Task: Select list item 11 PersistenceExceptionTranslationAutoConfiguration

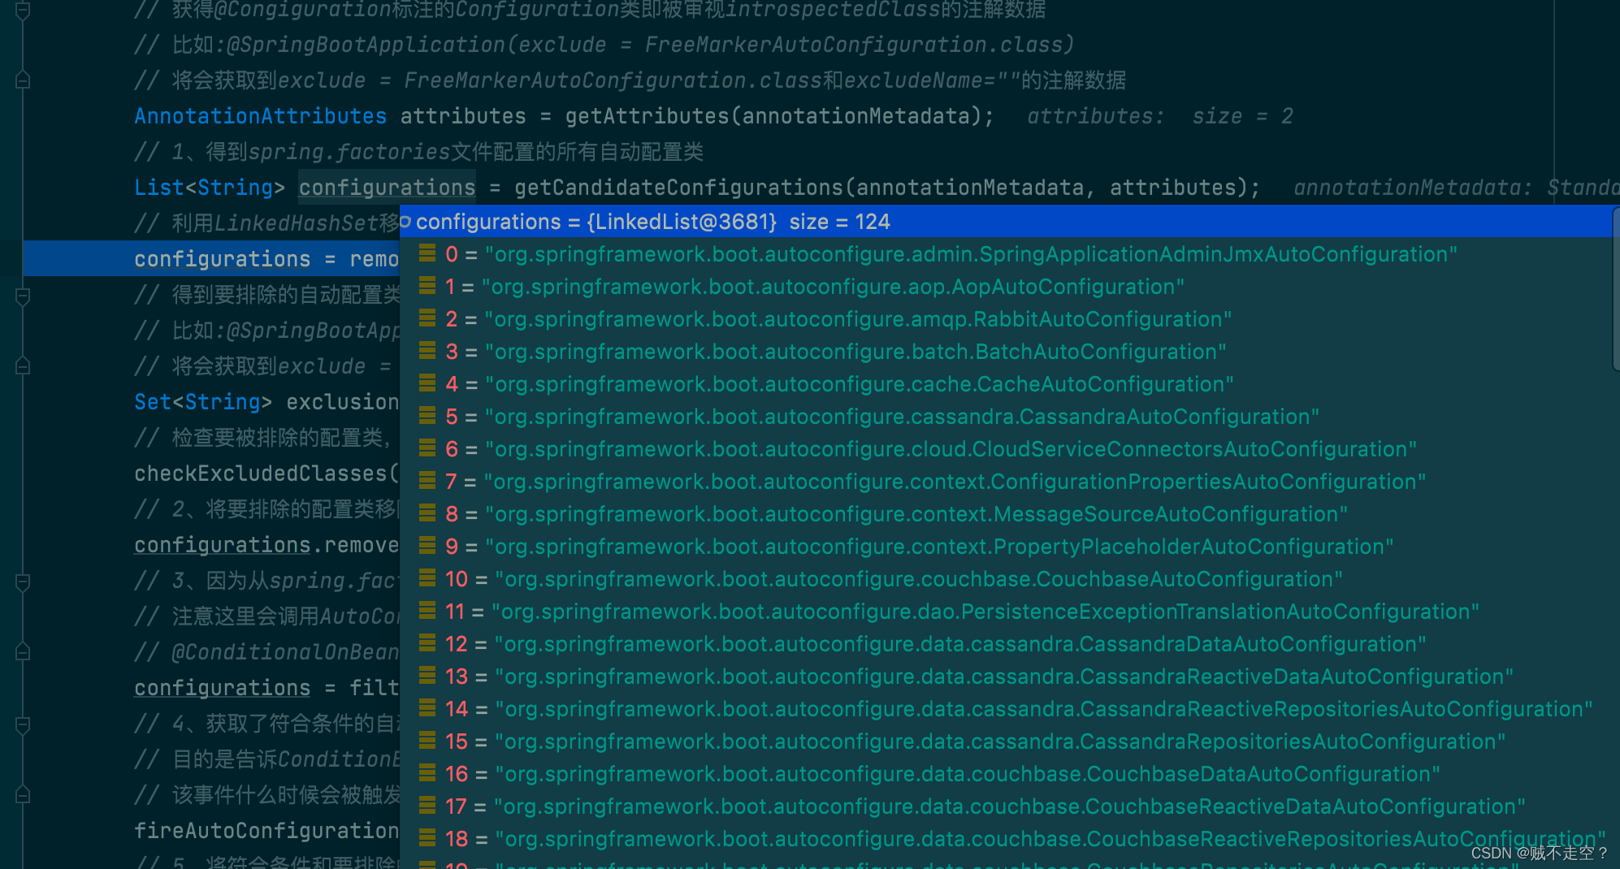Action: pyautogui.click(x=1006, y=612)
